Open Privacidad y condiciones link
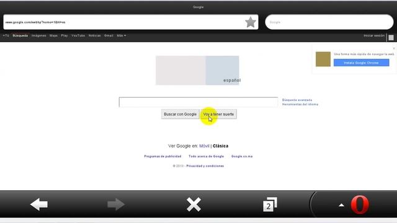The height and width of the screenshot is (223, 397). 205,166
